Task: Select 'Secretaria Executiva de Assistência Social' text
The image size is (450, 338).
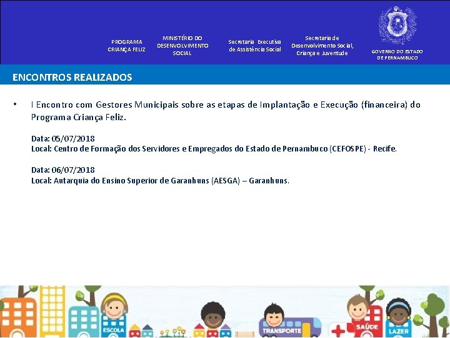Action: tap(254, 46)
